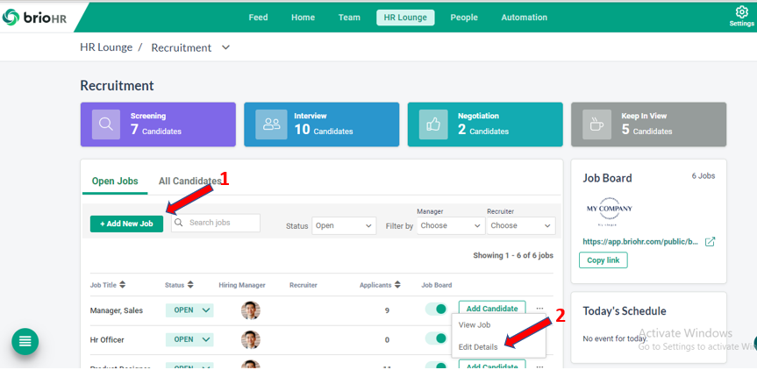The image size is (757, 370).
Task: Click HR Lounge breadcrumb link
Action: click(x=106, y=47)
